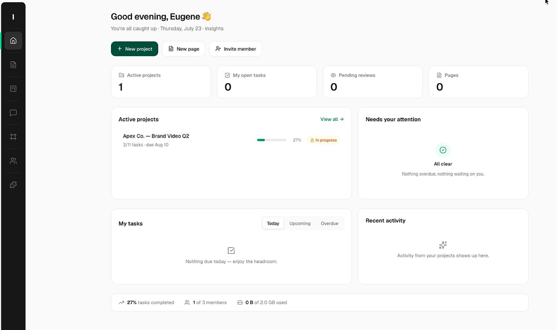Viewport: 557px width, 330px height.
Task: Click the All clear checkmark icon
Action: 443,150
